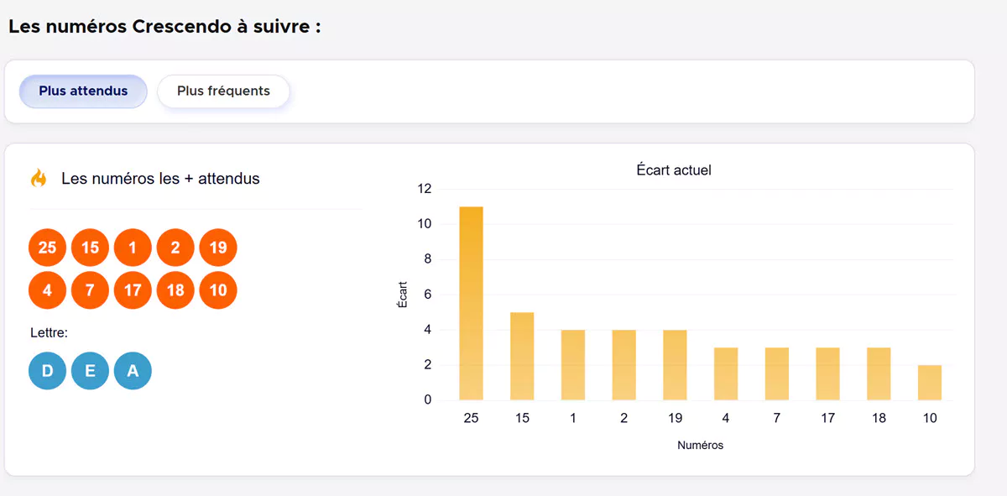Click the blue letter E ball
This screenshot has width=1007, height=496.
coord(90,370)
